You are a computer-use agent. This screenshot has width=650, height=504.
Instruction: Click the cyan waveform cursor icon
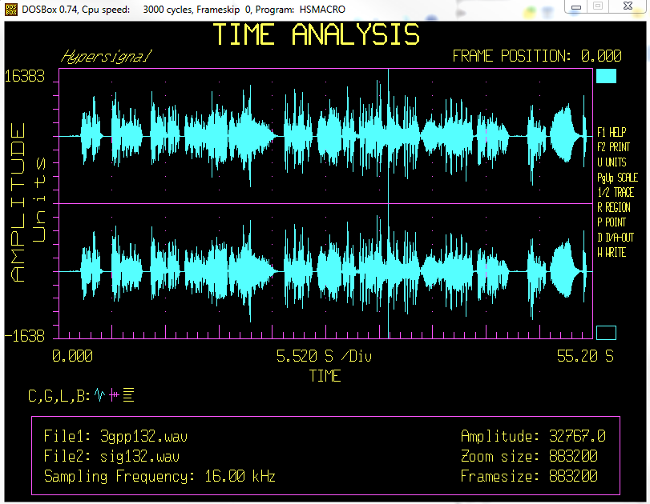pos(99,395)
